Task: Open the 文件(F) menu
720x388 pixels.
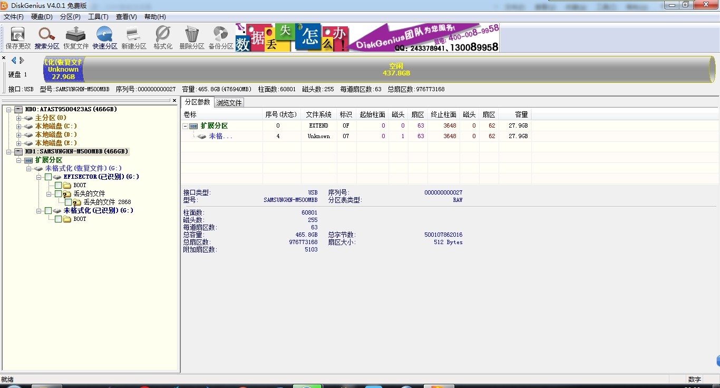Action: tap(14, 17)
